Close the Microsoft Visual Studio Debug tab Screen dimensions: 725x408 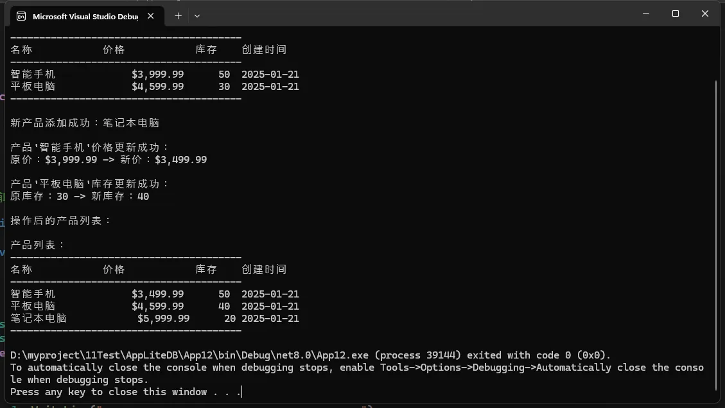[152, 16]
